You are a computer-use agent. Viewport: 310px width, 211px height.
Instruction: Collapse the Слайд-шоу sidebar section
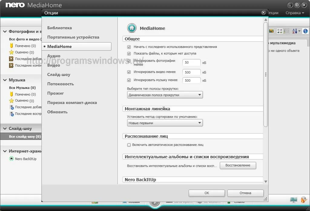(x=5, y=128)
